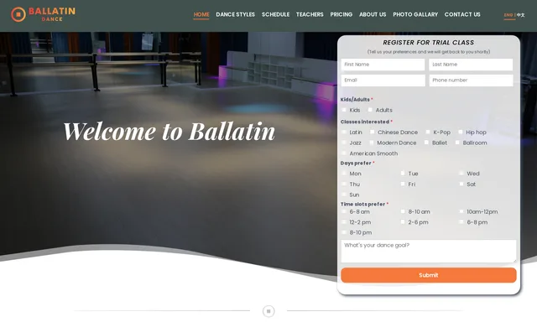Click the Ballatin Dance logo

(43, 14)
